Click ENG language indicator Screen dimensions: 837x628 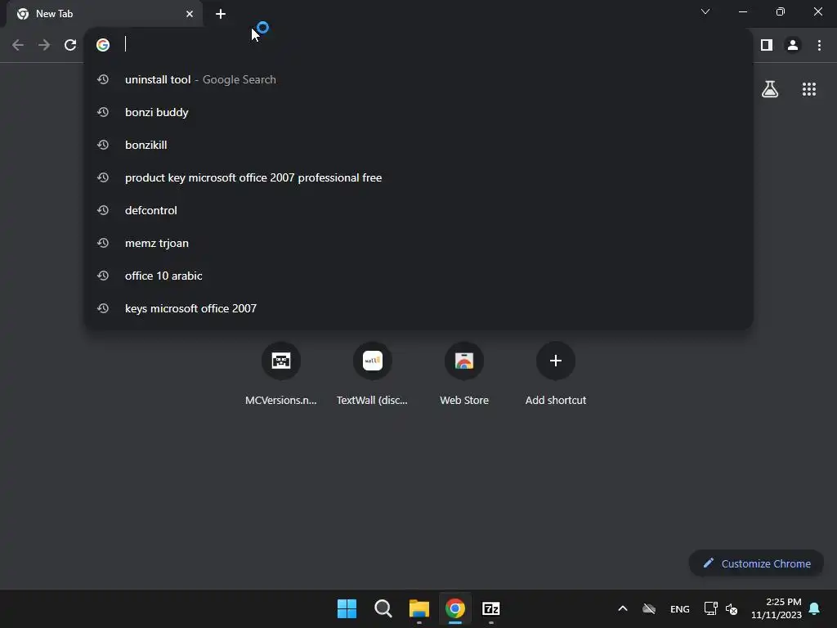tap(679, 608)
